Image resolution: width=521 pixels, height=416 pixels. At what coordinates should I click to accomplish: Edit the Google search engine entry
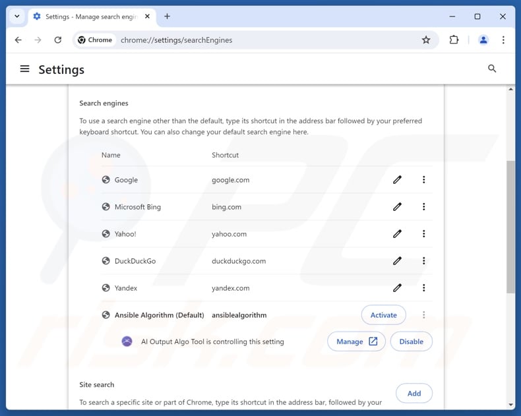point(397,180)
